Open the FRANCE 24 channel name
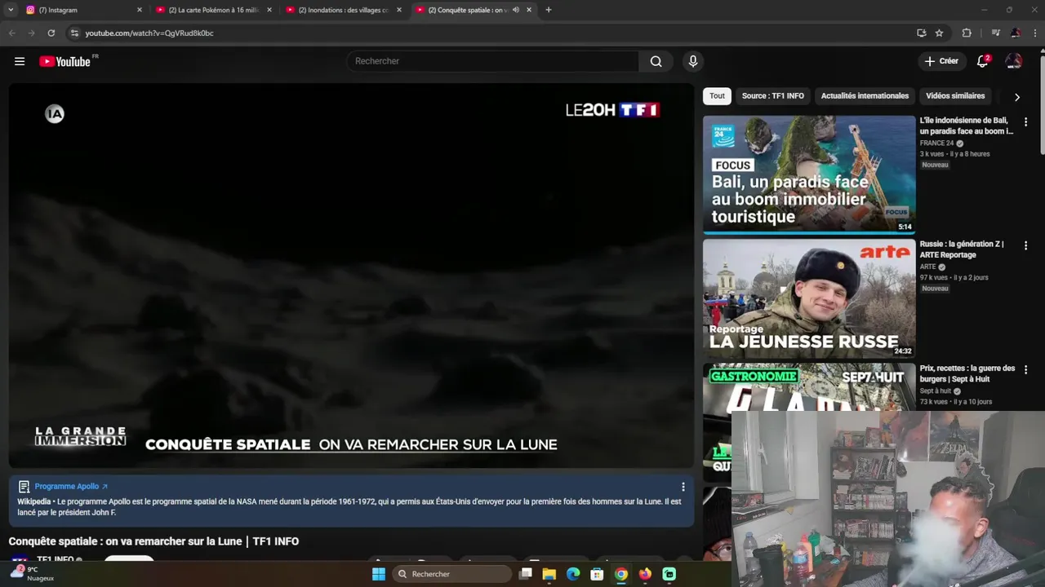Image resolution: width=1045 pixels, height=587 pixels. point(936,143)
